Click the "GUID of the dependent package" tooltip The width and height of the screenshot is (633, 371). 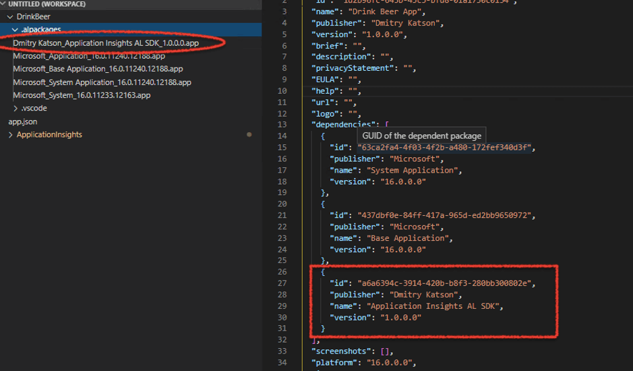pos(421,136)
